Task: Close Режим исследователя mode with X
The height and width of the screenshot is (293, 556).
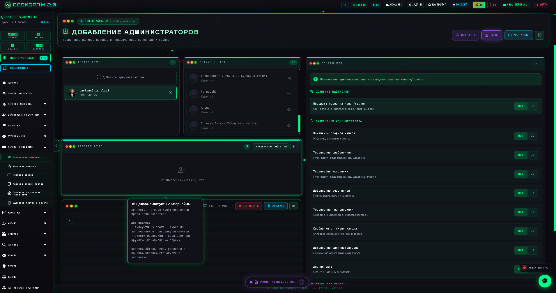Action: pyautogui.click(x=302, y=282)
